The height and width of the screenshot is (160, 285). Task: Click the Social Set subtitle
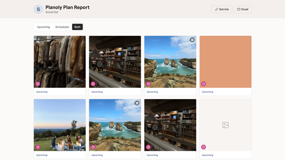(x=52, y=12)
